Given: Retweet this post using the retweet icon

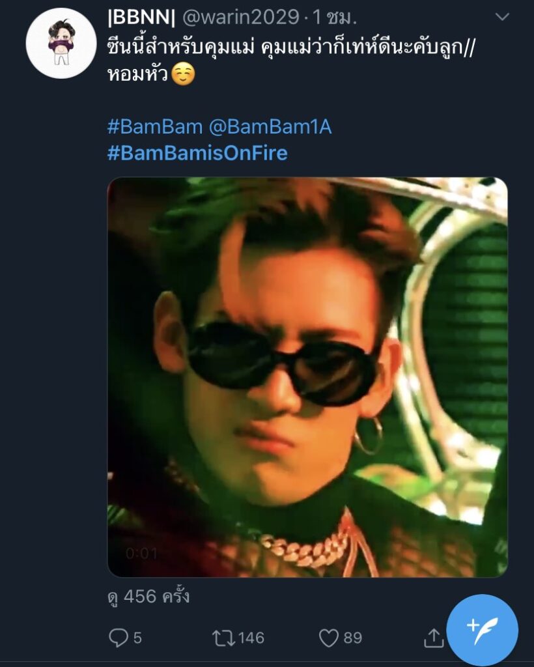Looking at the screenshot, I should (x=223, y=638).
